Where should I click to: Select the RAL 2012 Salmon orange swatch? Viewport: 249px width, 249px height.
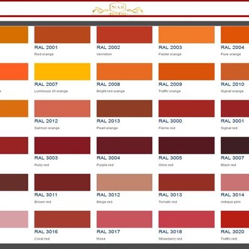tap(62, 109)
